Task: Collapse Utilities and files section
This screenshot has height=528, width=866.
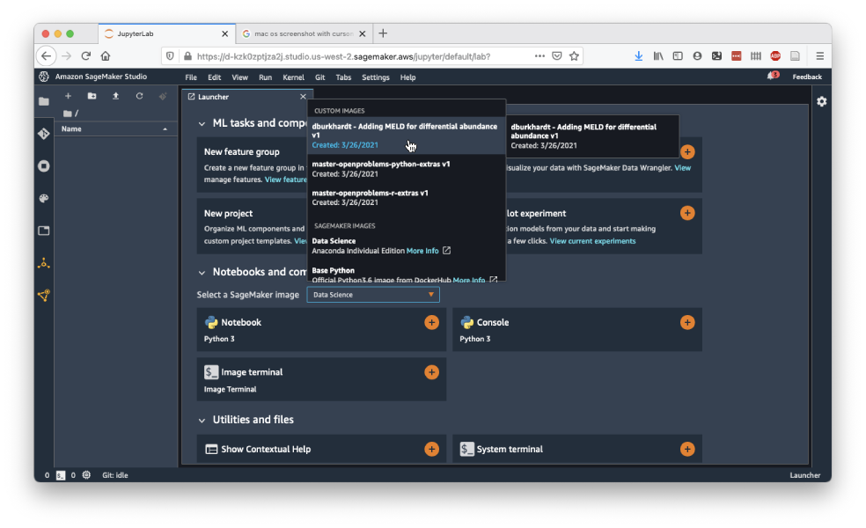Action: (202, 421)
